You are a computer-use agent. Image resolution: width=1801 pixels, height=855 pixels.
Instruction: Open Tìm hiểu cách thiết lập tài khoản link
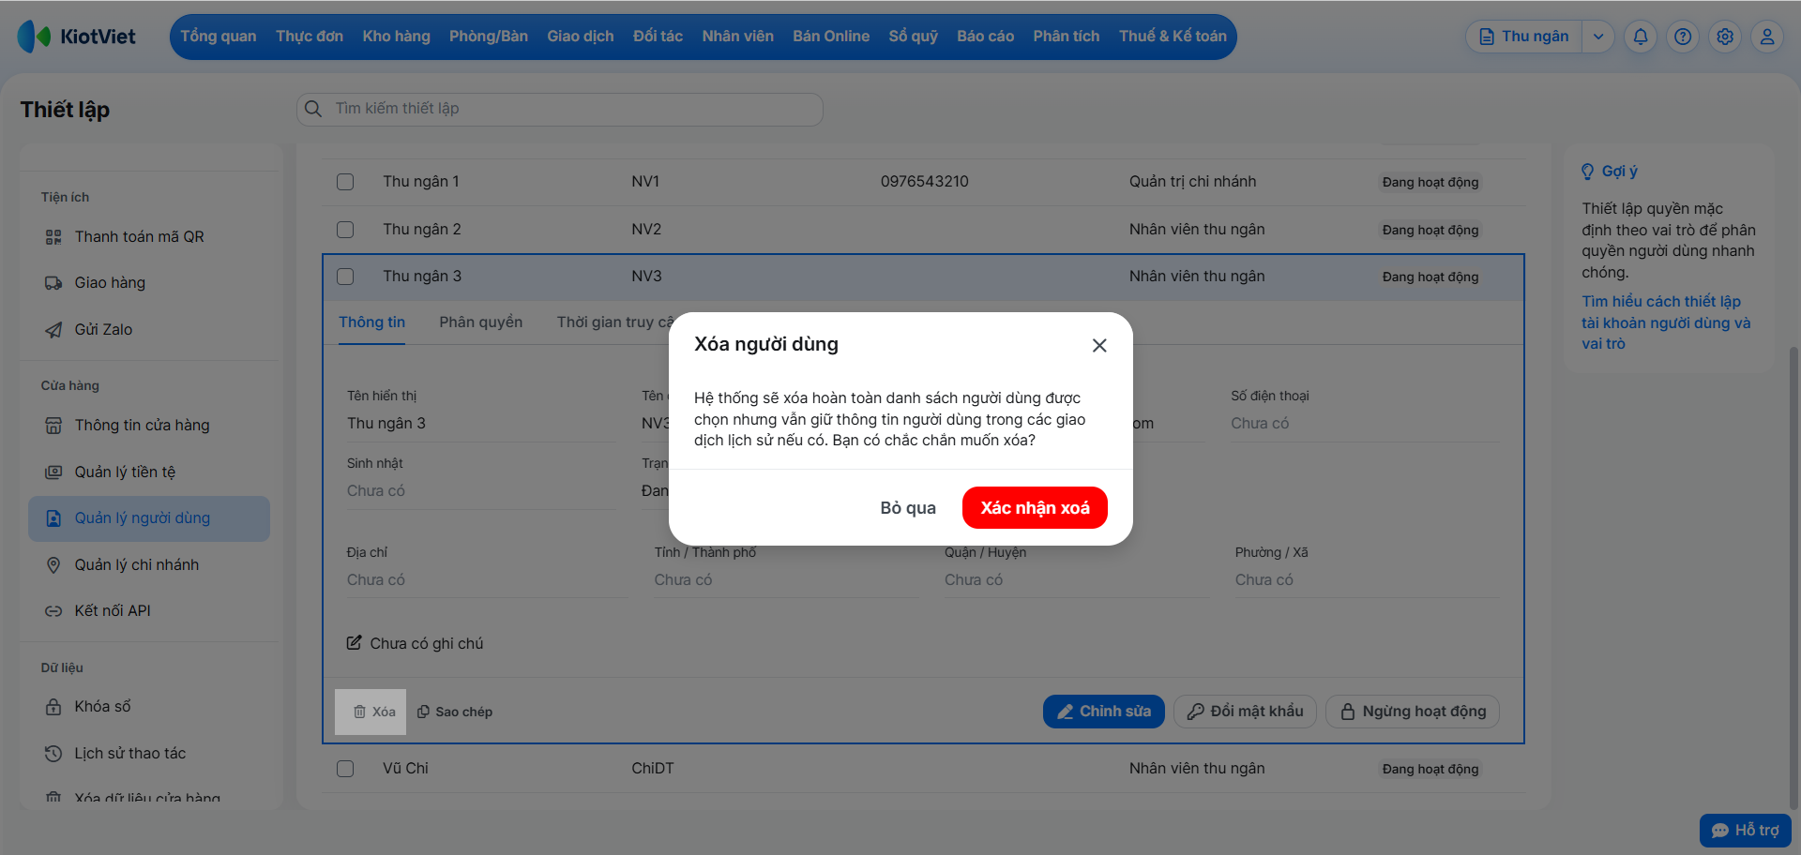(x=1666, y=322)
